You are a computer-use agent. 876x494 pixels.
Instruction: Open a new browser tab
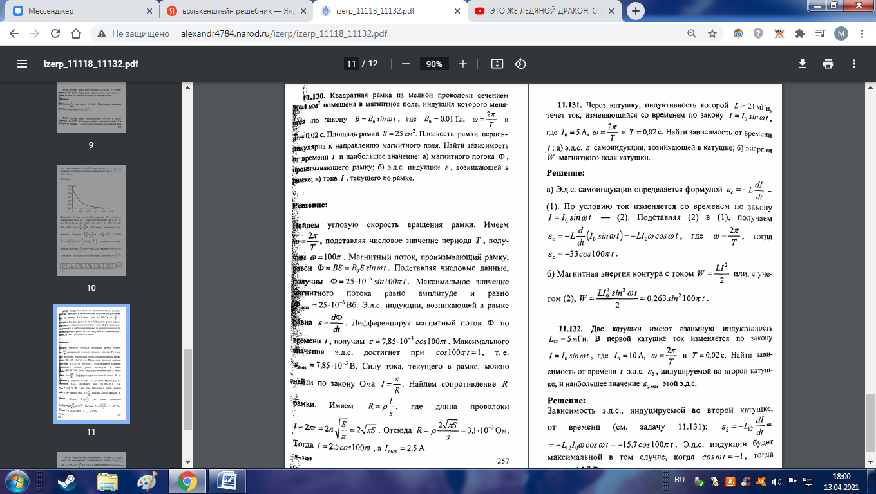click(636, 11)
